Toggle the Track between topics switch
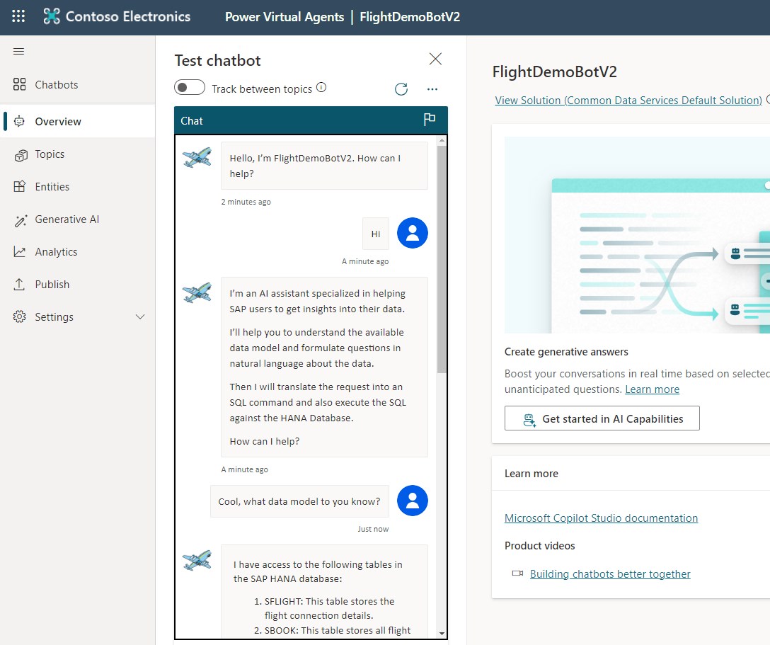770x645 pixels. coord(190,88)
